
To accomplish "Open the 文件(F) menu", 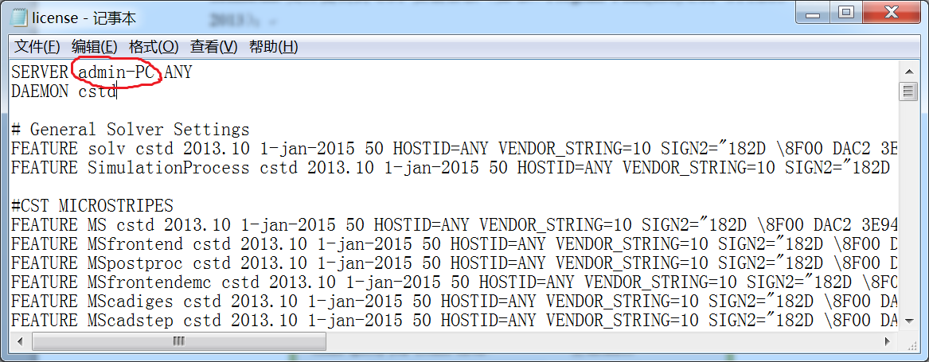I will coord(37,46).
